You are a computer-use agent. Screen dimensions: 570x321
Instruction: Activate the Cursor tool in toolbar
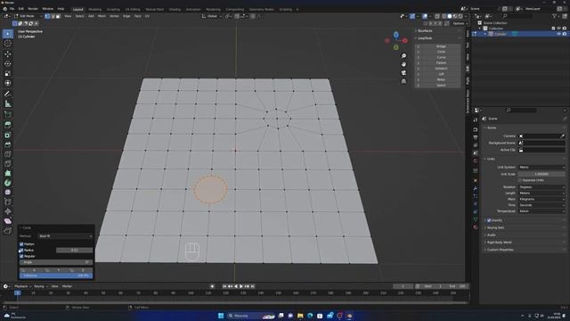pos(8,44)
